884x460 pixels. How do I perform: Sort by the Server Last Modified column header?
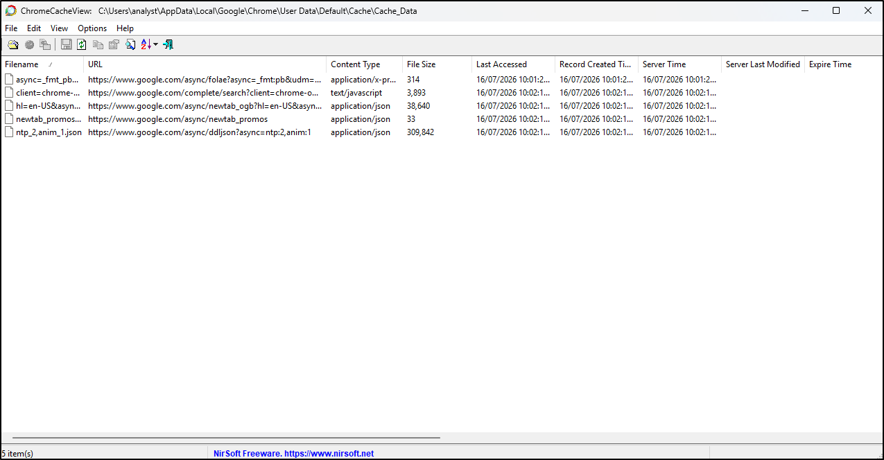[763, 64]
